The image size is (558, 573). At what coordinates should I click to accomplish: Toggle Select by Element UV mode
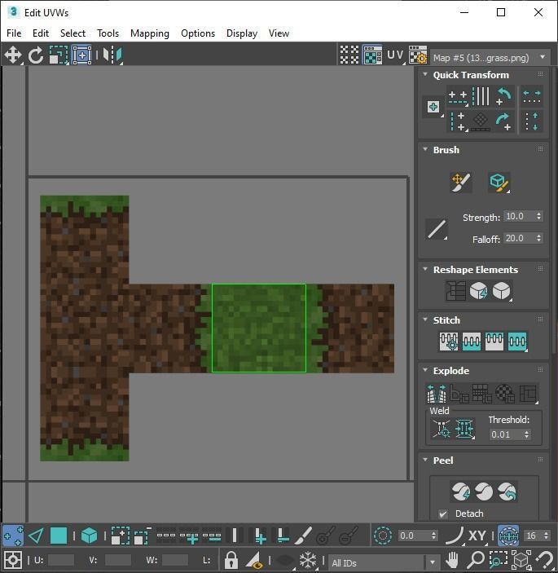[x=89, y=536]
